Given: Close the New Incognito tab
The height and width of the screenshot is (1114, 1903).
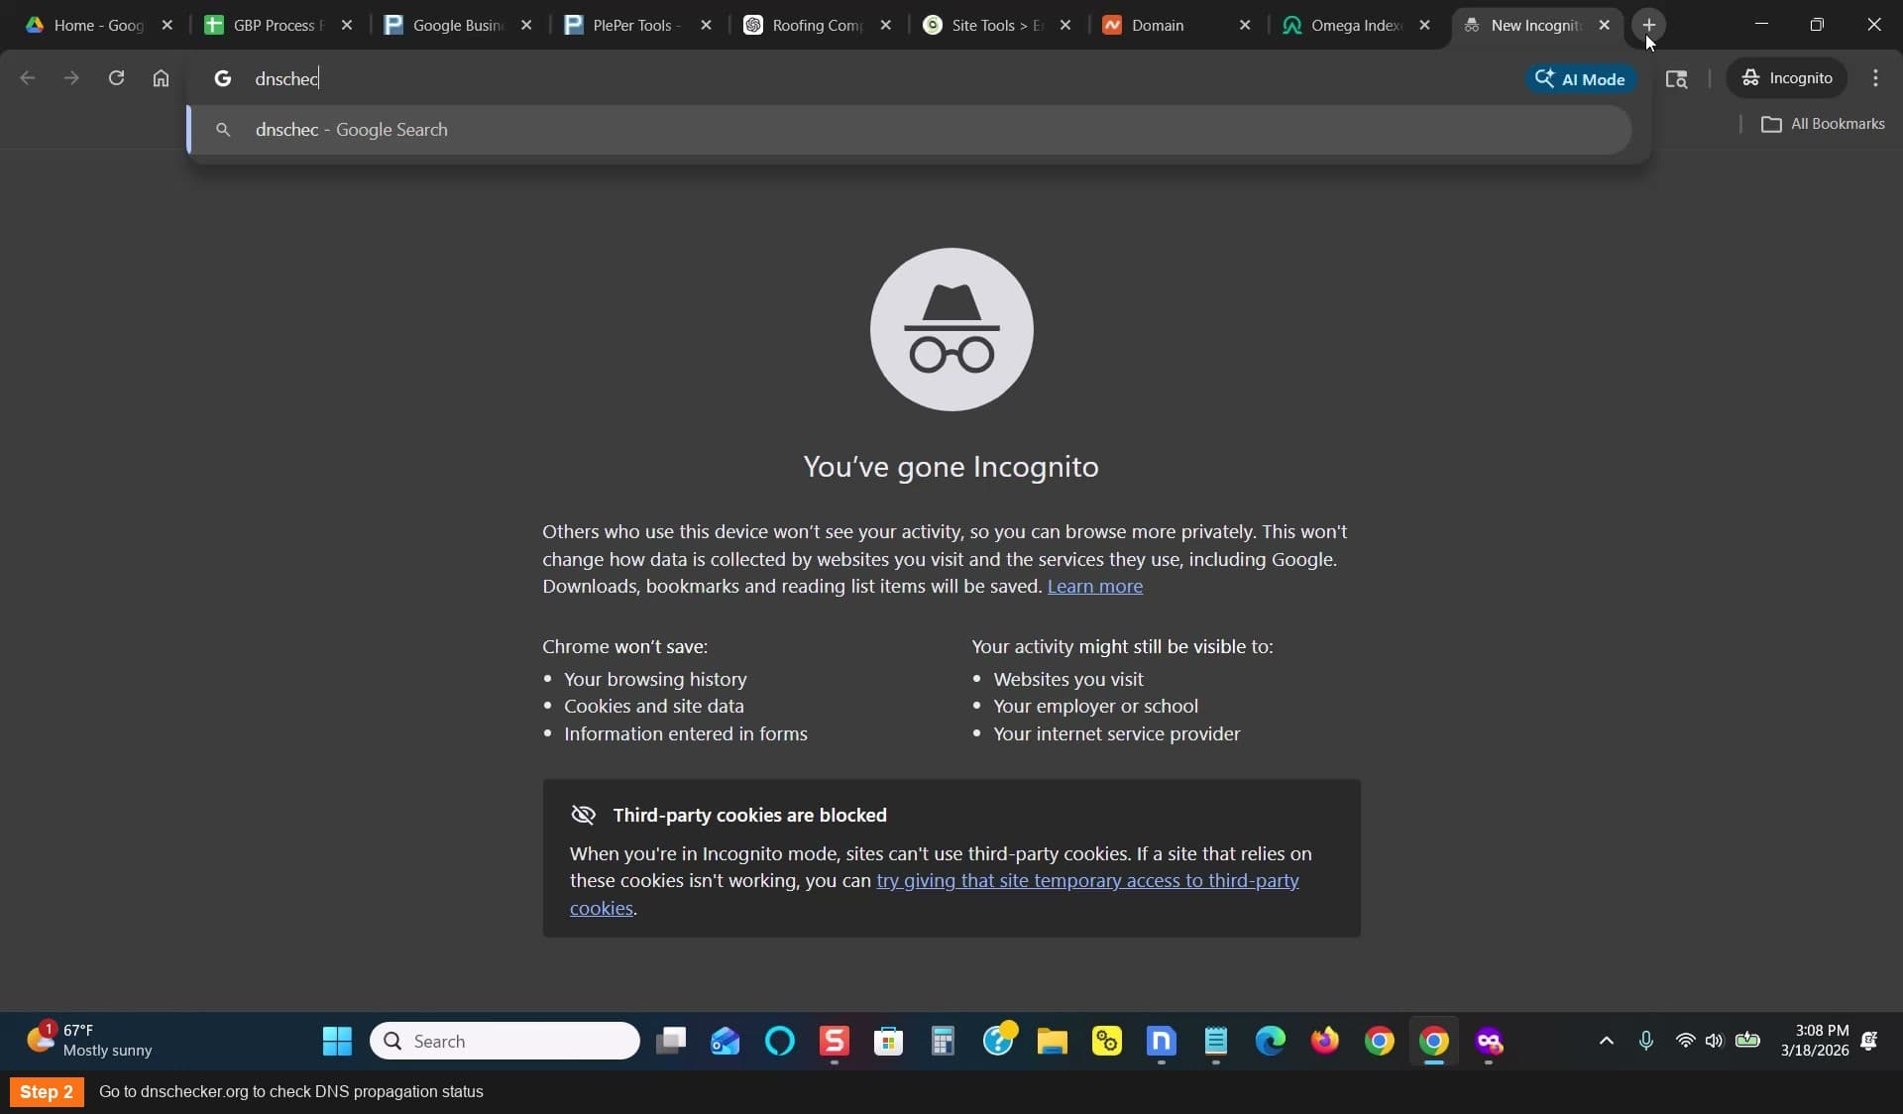Looking at the screenshot, I should 1605,25.
